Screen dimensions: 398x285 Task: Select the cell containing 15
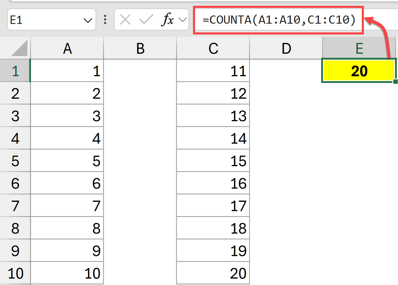(x=213, y=161)
